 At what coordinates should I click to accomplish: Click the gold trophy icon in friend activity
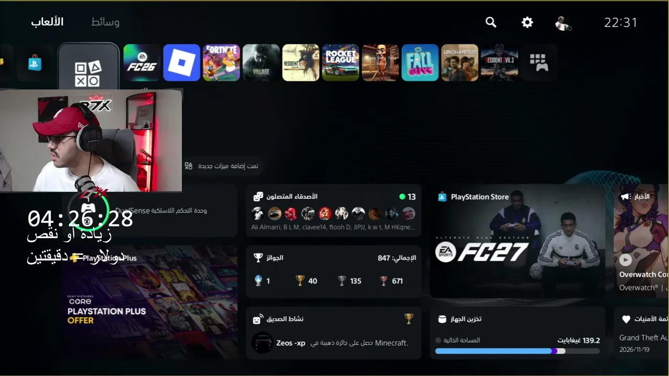point(409,319)
